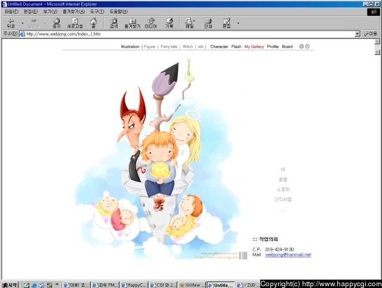Open the 도구(T) menu

(x=97, y=12)
